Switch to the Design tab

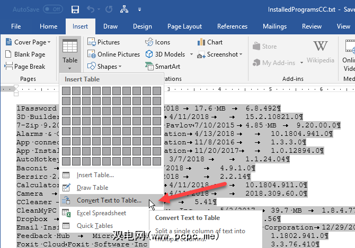pyautogui.click(x=142, y=26)
